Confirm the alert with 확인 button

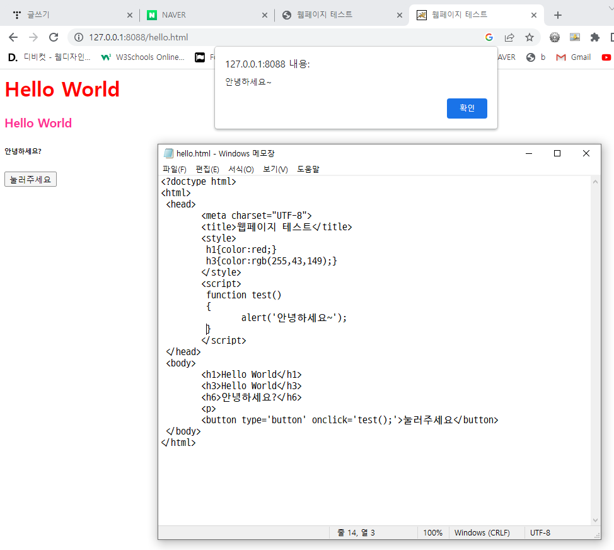click(x=466, y=108)
